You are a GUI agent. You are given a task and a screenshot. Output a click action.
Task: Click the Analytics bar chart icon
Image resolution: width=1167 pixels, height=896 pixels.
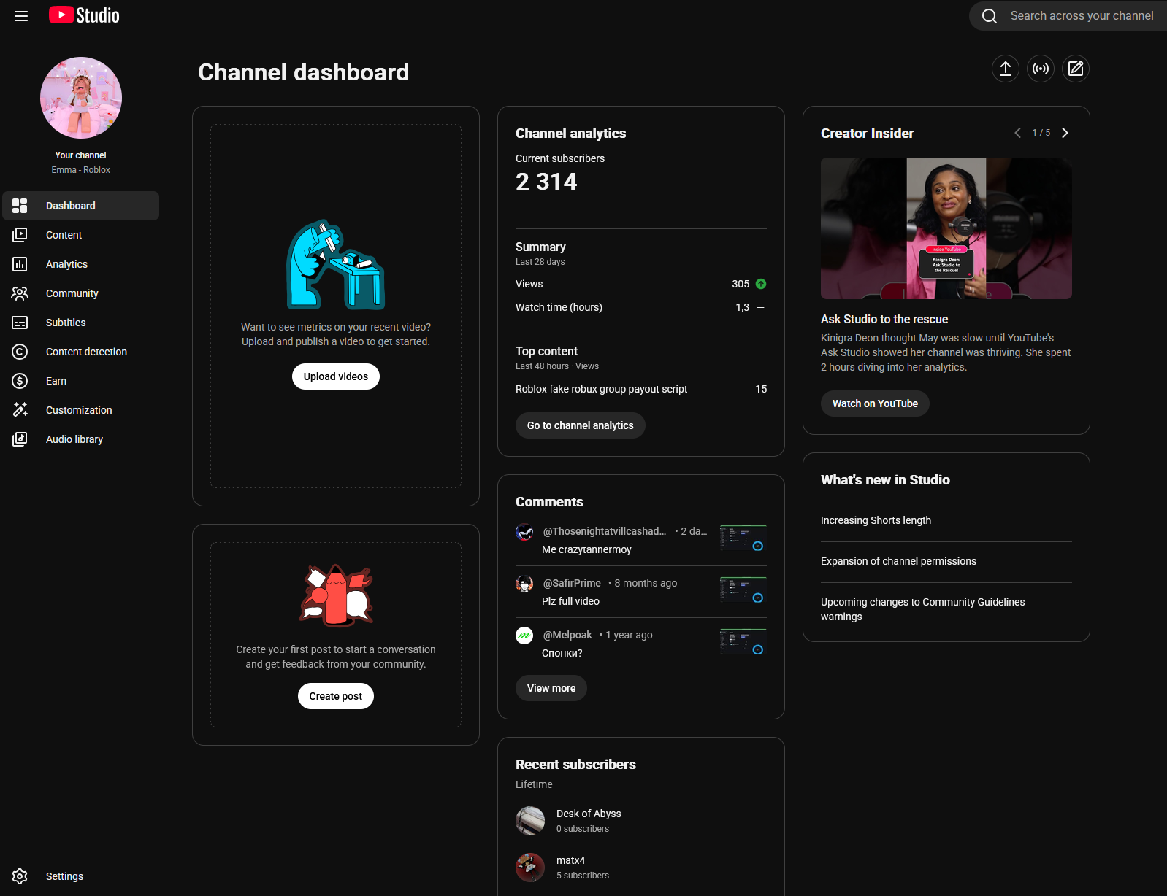coord(20,264)
